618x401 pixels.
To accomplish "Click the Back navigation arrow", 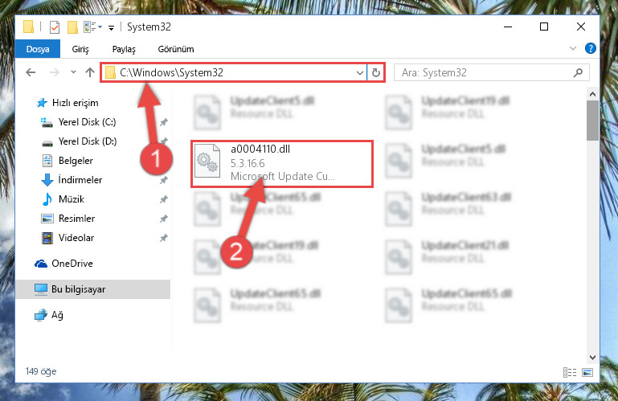I will coord(31,72).
